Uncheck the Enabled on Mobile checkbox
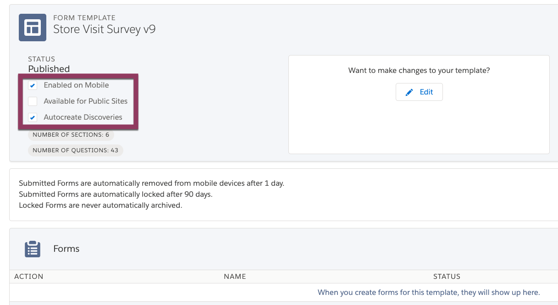 click(x=33, y=85)
